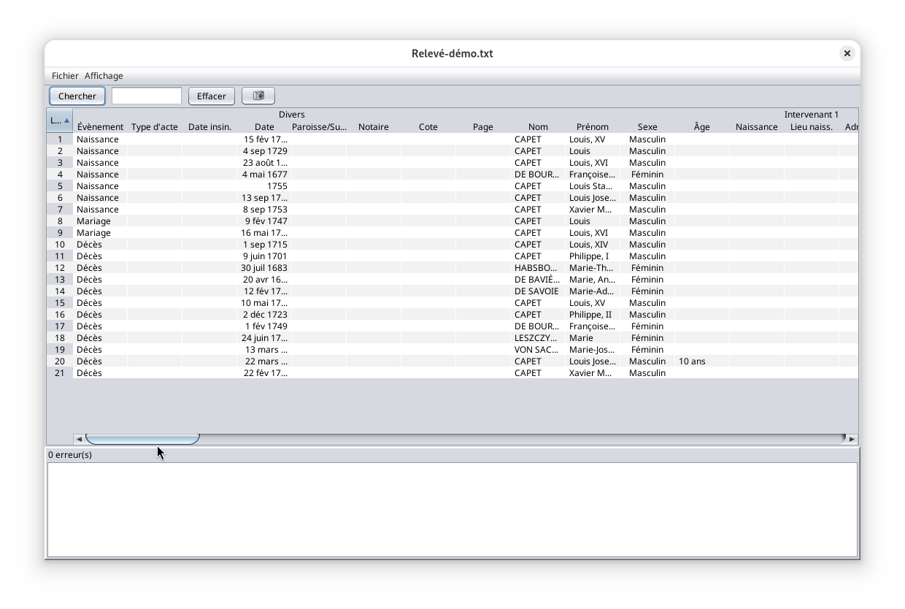The image size is (905, 609).
Task: Select the date 1 sep 1715
Action: pos(265,245)
